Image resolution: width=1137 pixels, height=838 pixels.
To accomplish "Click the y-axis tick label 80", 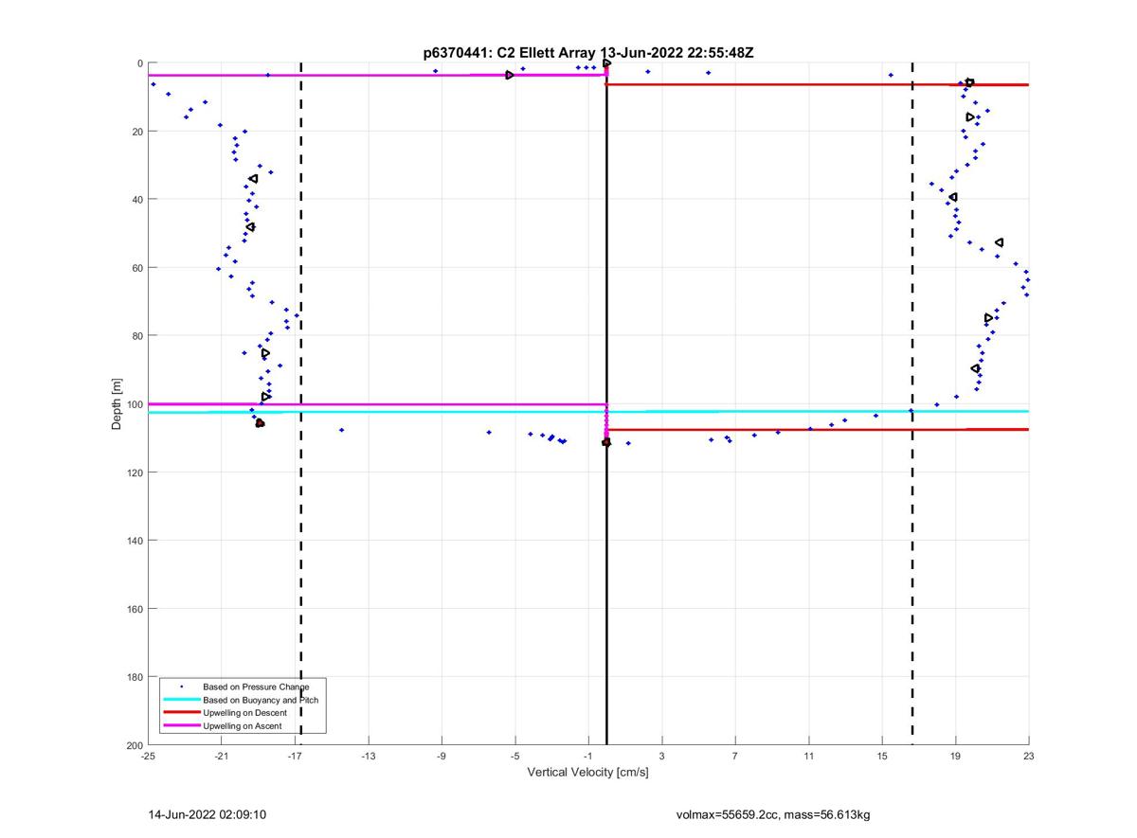I will tap(137, 336).
